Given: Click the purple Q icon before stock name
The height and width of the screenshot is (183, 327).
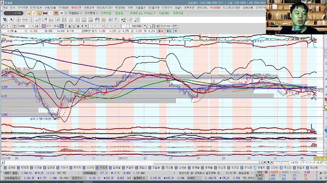Looking at the screenshot, I should (x=44, y=26).
